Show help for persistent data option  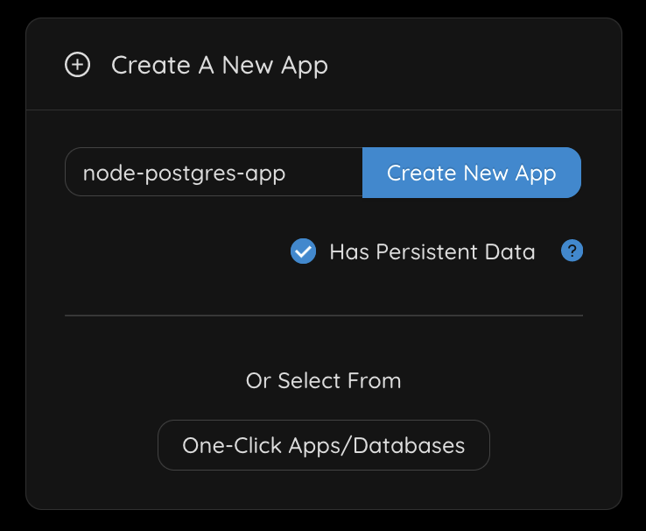tap(572, 251)
